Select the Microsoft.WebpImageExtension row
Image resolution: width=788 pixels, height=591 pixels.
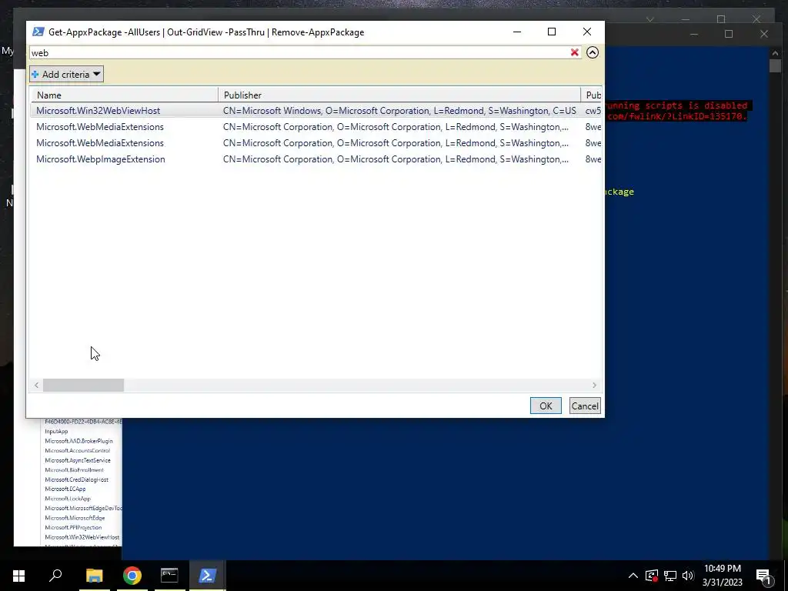tap(316, 159)
